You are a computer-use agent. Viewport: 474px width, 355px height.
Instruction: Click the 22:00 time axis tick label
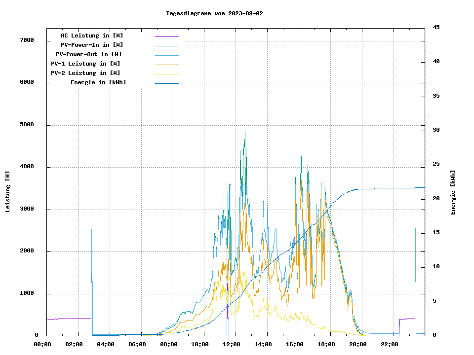click(390, 344)
